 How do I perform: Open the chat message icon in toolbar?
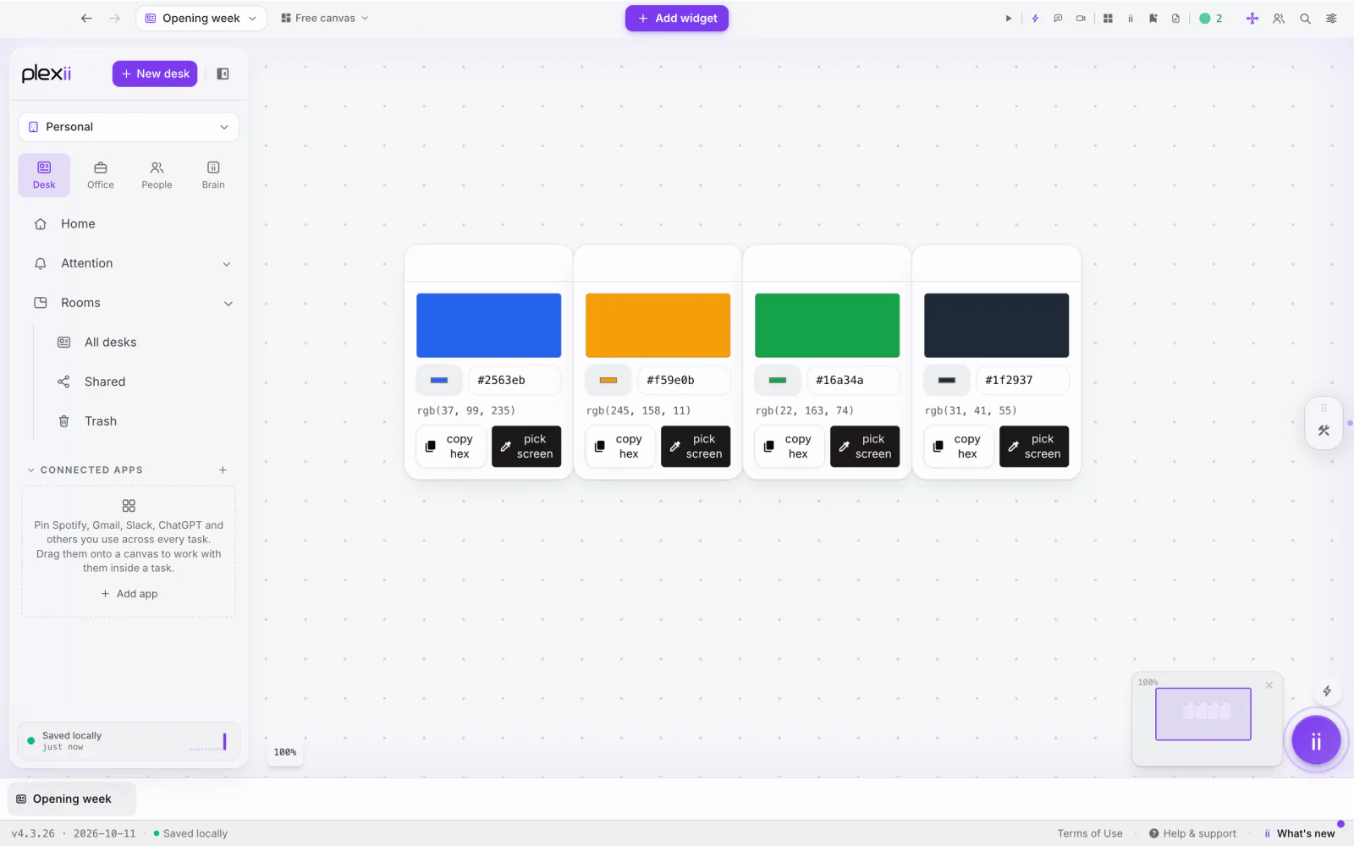pos(1058,18)
